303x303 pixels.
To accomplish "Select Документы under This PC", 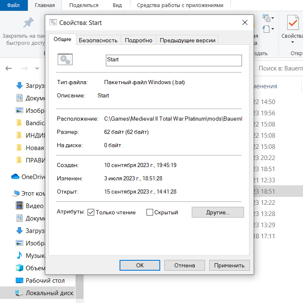I will pyautogui.click(x=30, y=218).
